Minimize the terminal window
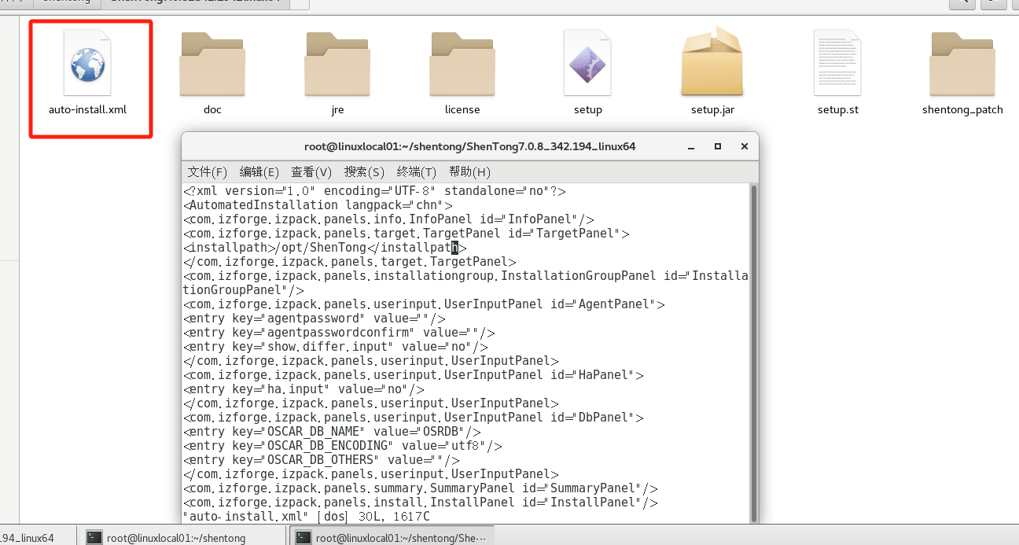This screenshot has height=545, width=1019. click(x=690, y=146)
